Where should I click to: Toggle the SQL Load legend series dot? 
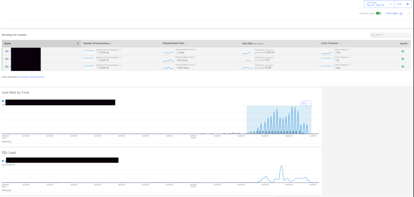coord(3,161)
